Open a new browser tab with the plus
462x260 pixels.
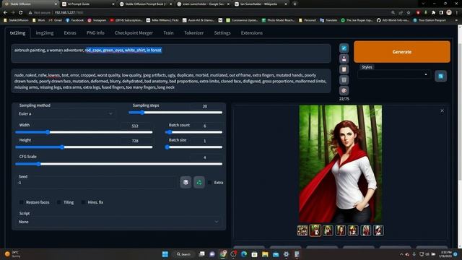coord(295,4)
